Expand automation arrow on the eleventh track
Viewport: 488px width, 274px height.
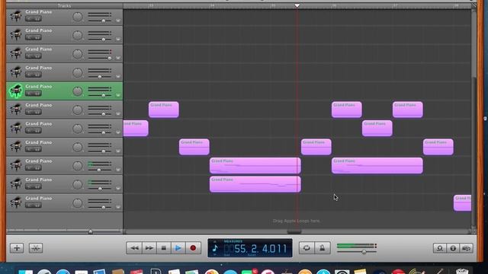click(x=118, y=207)
